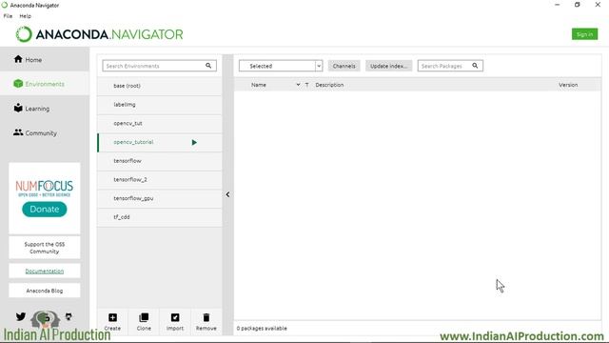609x343 pixels.
Task: Open the Anaconda Blog link
Action: 45,291
